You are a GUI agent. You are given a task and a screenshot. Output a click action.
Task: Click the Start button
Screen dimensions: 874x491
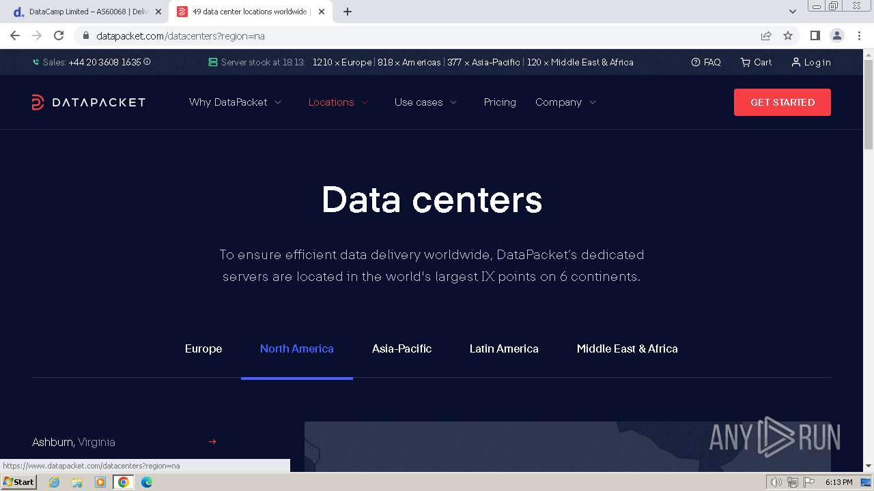19,482
